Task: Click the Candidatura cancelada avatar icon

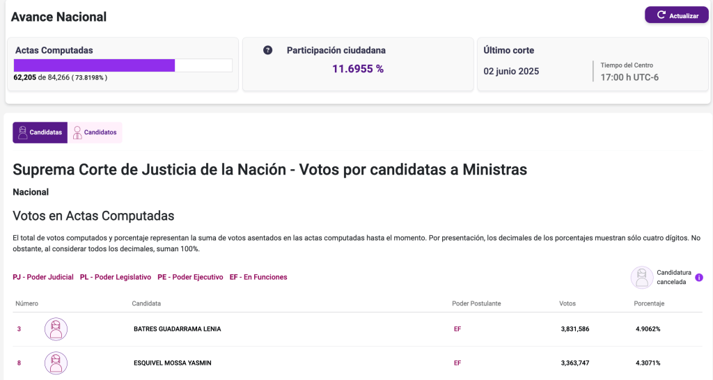Action: pyautogui.click(x=641, y=277)
